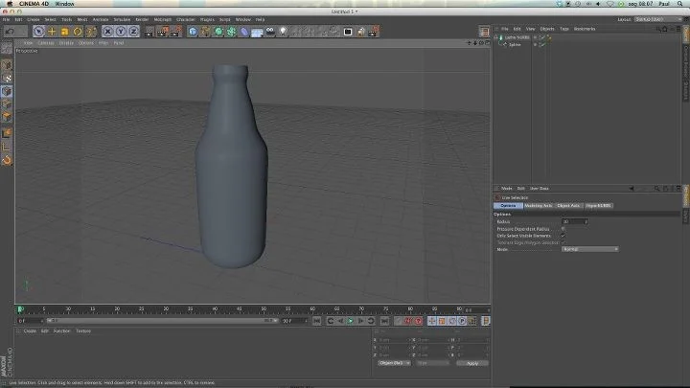This screenshot has width=690, height=388.
Task: Add a Light object from toolbar
Action: (x=284, y=32)
